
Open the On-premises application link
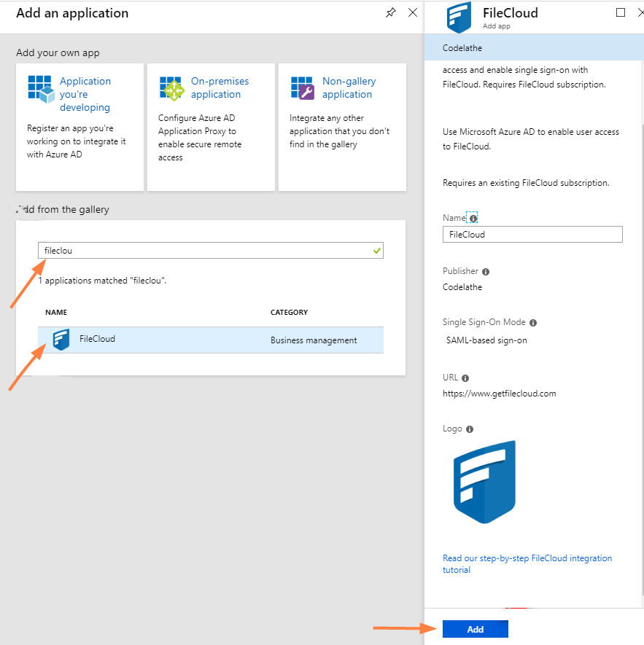pyautogui.click(x=220, y=87)
